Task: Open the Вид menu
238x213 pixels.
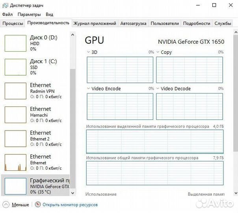Action: coord(50,15)
